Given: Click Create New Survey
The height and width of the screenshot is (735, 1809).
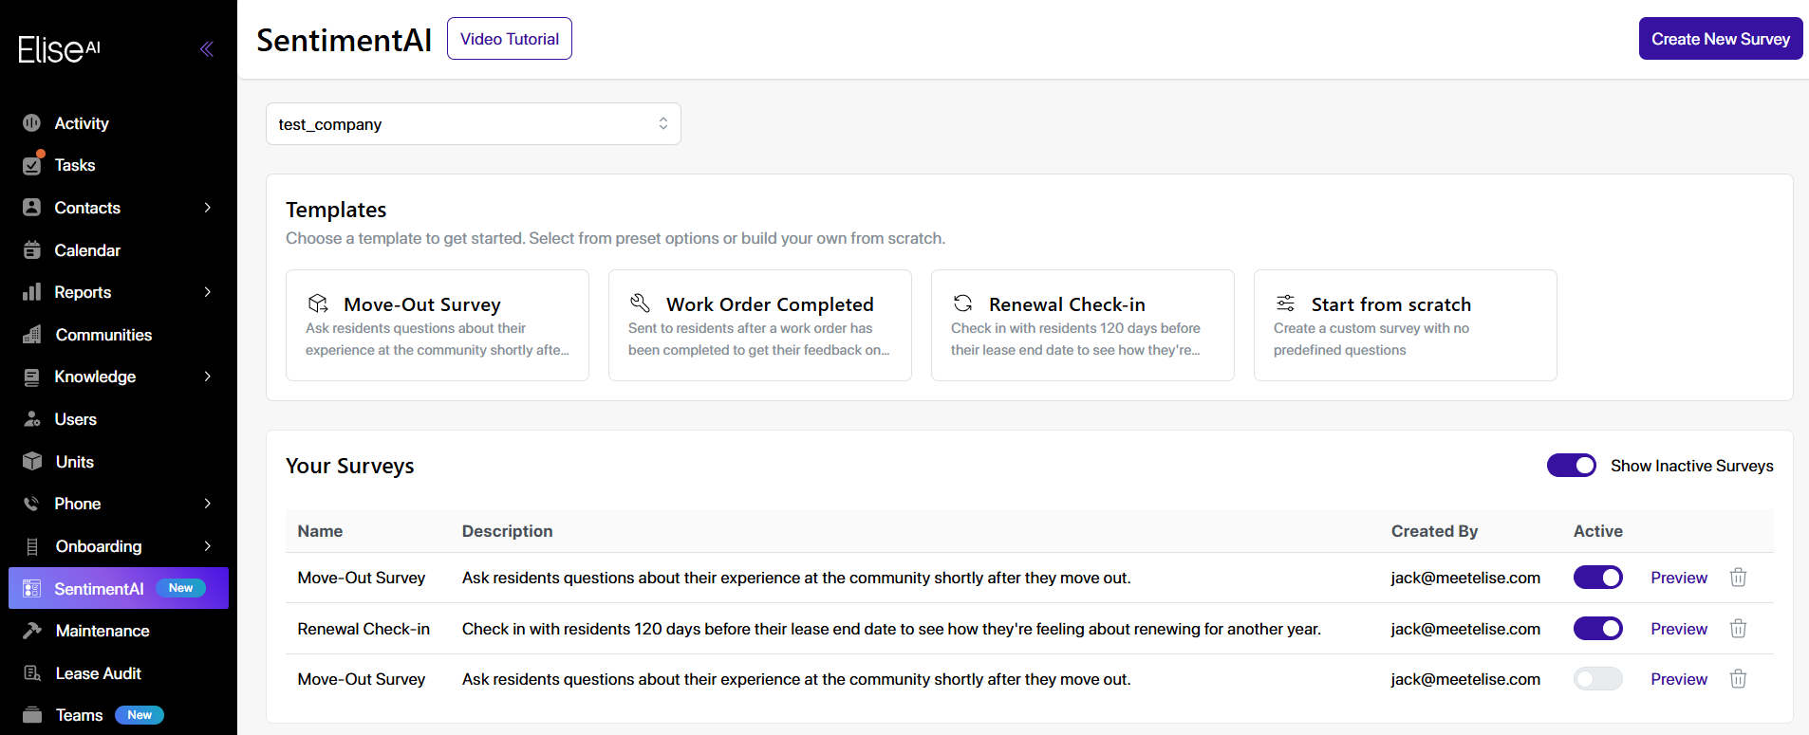Looking at the screenshot, I should tap(1721, 39).
